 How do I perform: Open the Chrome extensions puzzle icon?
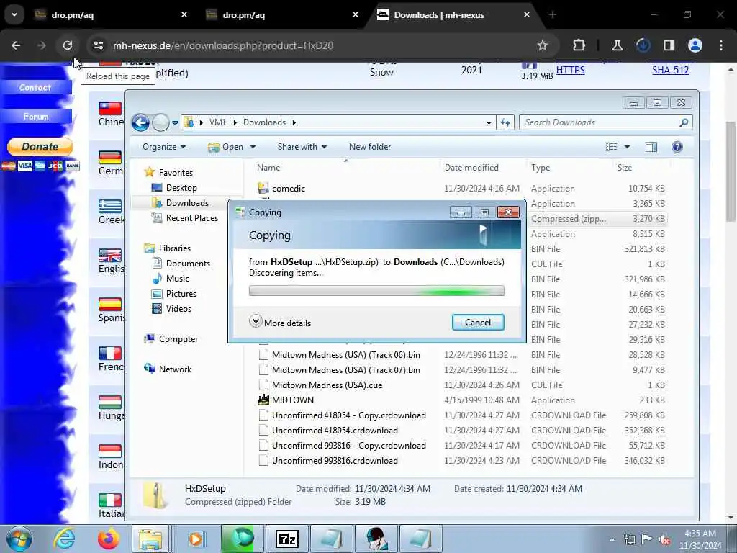(x=579, y=45)
